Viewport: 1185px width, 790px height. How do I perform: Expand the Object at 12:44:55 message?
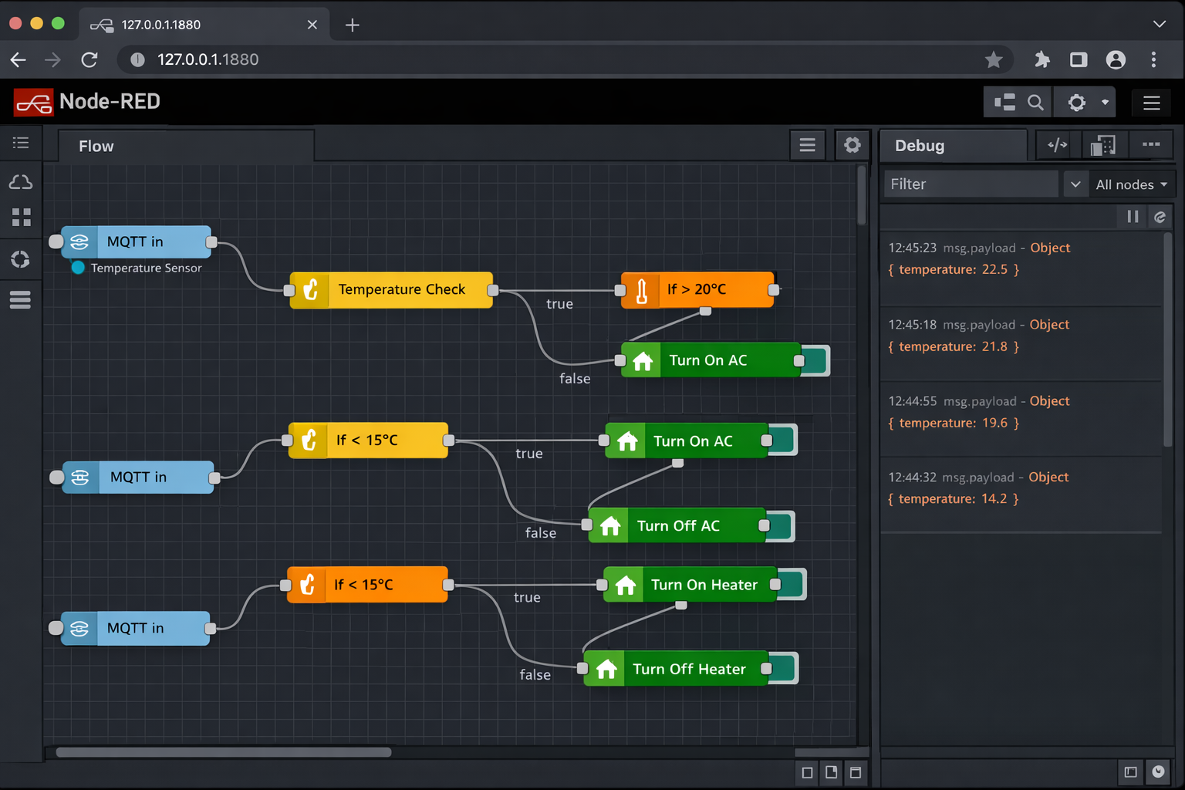point(1049,401)
